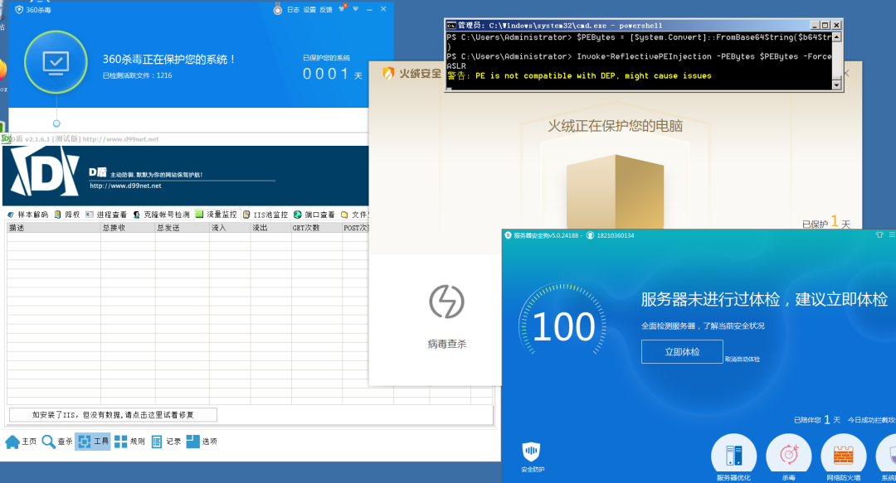Select the IIS池监控 tab in D盾
This screenshot has height=483, width=896.
[x=265, y=215]
